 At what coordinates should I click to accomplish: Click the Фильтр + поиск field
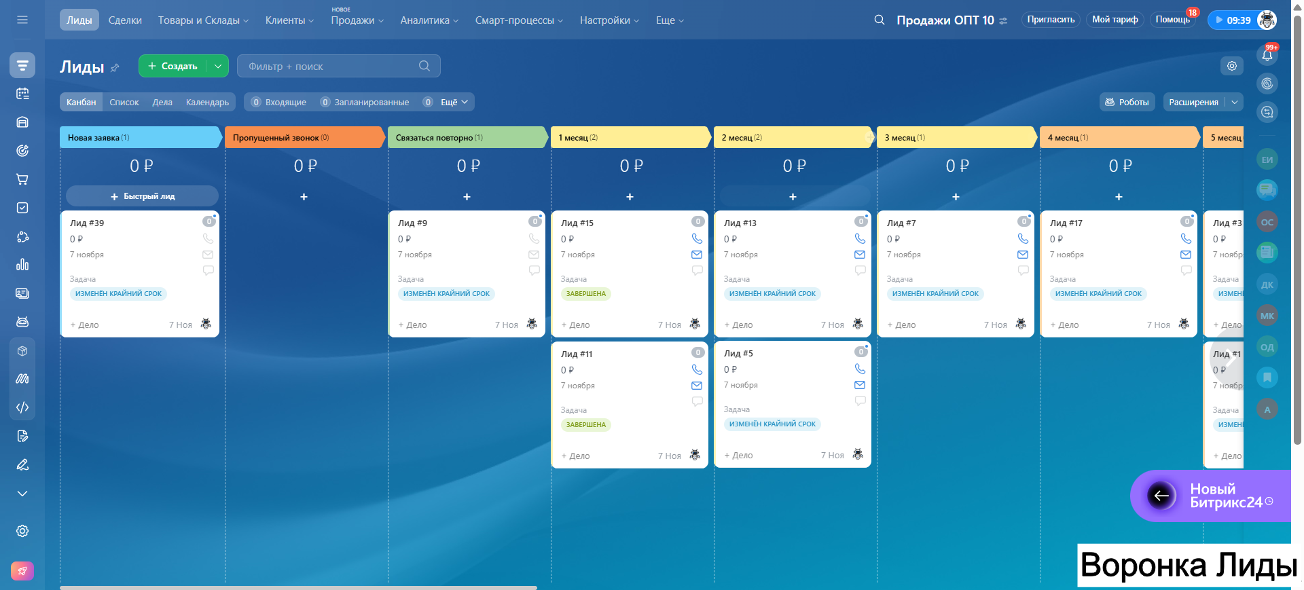(x=339, y=66)
